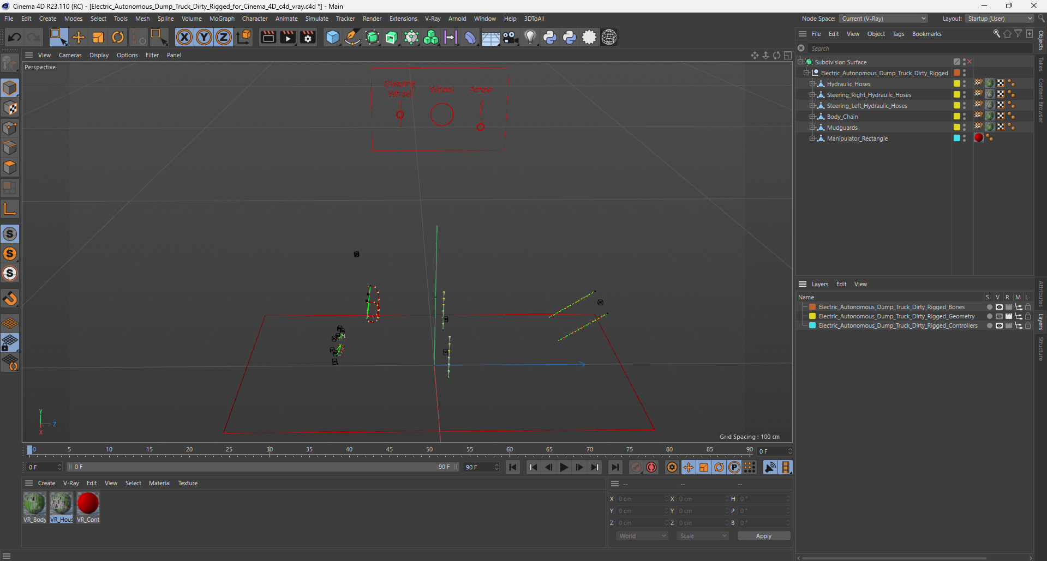This screenshot has width=1047, height=561.
Task: Select the Rotate tool
Action: point(118,37)
